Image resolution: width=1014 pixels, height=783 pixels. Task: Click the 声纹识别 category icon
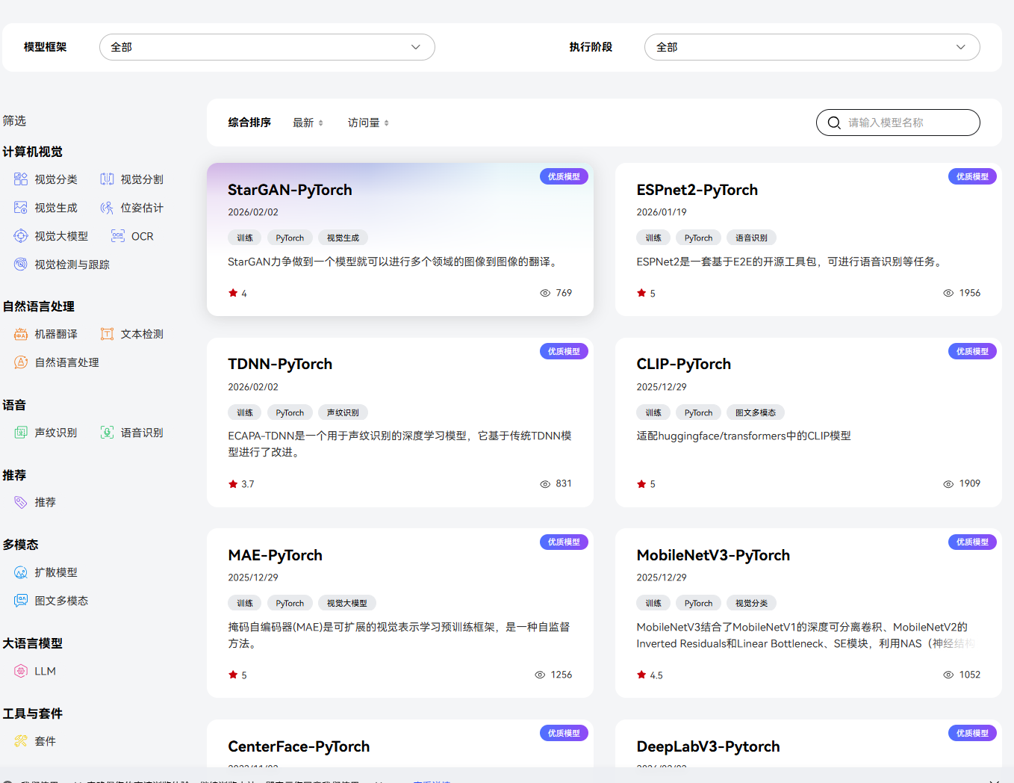pos(21,433)
